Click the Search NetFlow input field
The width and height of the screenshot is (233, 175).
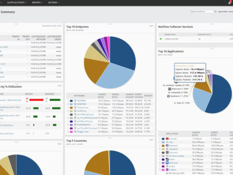[x=202, y=11]
